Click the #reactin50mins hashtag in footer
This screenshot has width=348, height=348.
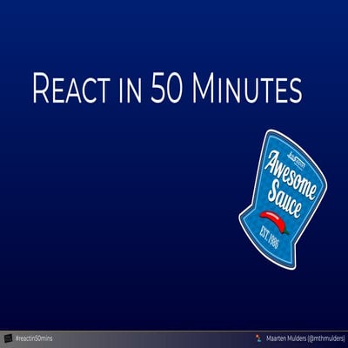point(34,338)
